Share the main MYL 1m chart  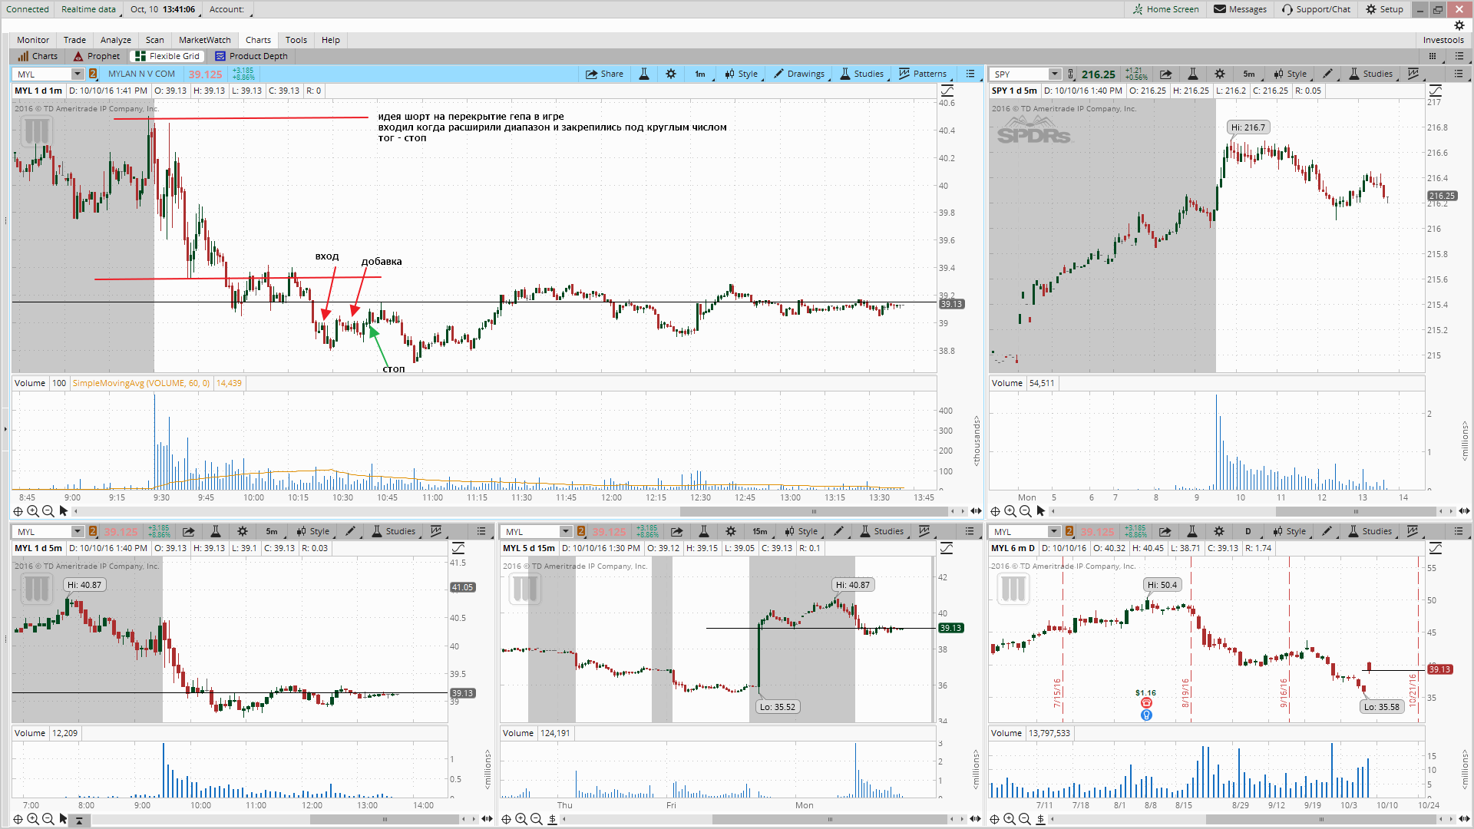(604, 74)
